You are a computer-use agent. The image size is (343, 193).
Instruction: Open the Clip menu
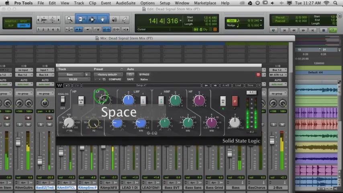pyautogui.click(x=92, y=3)
